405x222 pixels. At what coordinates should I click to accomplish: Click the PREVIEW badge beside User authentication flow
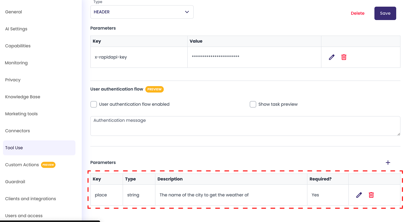pos(154,89)
